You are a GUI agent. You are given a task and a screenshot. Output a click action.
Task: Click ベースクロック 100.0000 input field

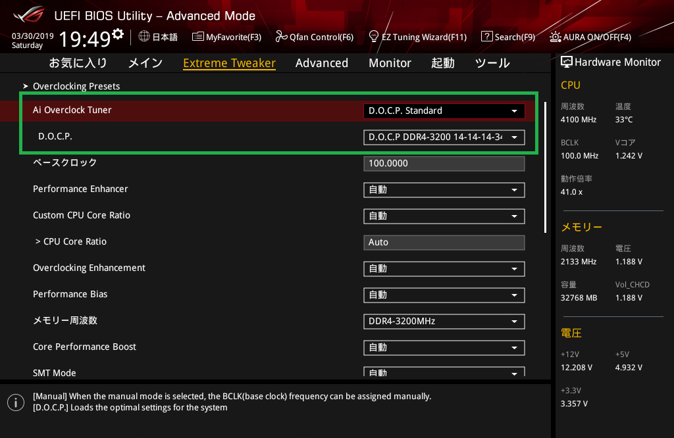(444, 164)
